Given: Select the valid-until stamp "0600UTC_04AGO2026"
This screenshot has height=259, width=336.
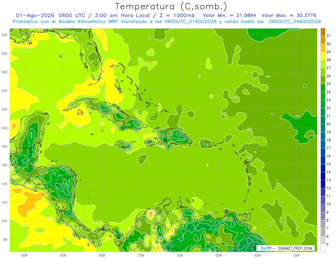Looking at the screenshot, I should (x=295, y=22).
